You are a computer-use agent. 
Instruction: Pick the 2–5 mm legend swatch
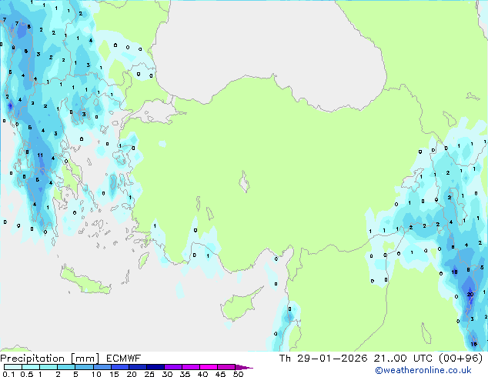(x=66, y=367)
